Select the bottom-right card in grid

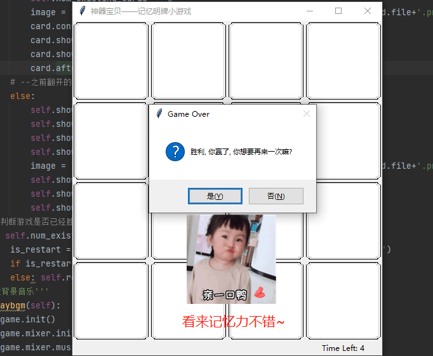343,301
